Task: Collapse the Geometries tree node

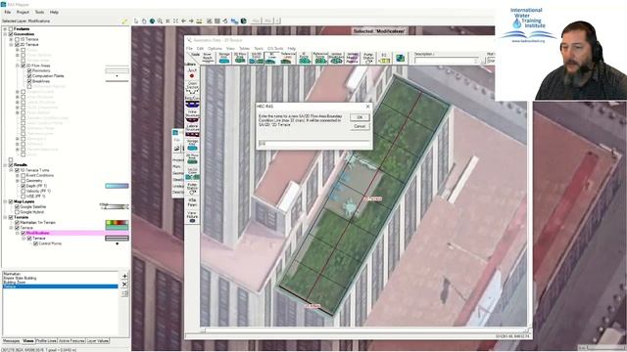Action: 5,34
